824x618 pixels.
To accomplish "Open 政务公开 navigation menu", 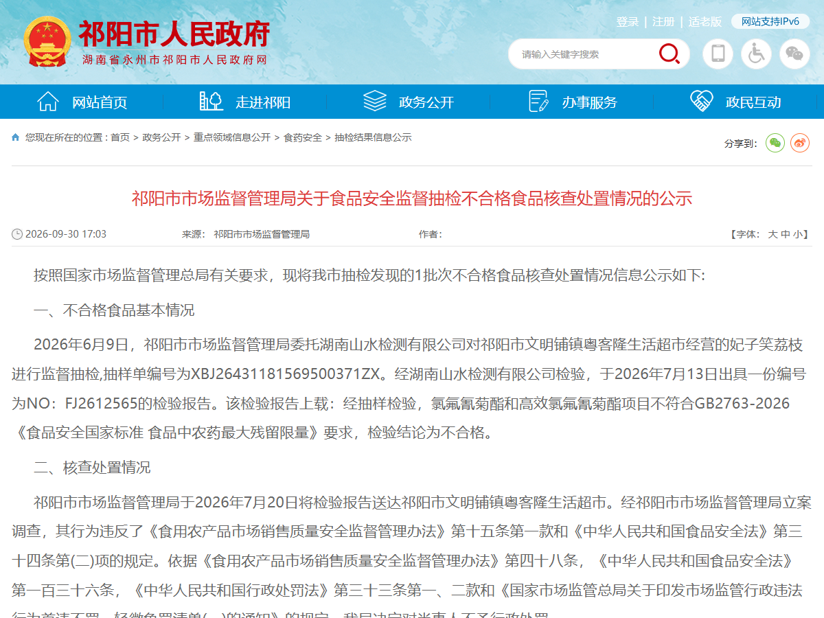I will pyautogui.click(x=426, y=103).
